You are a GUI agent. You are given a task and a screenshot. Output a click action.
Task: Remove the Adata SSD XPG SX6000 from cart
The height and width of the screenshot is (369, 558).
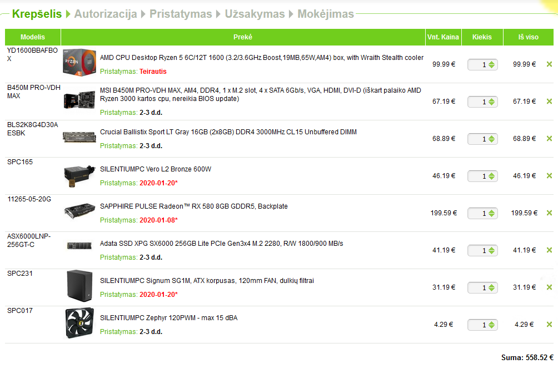click(549, 250)
